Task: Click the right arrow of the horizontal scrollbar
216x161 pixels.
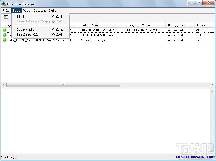Action: [x=213, y=85]
